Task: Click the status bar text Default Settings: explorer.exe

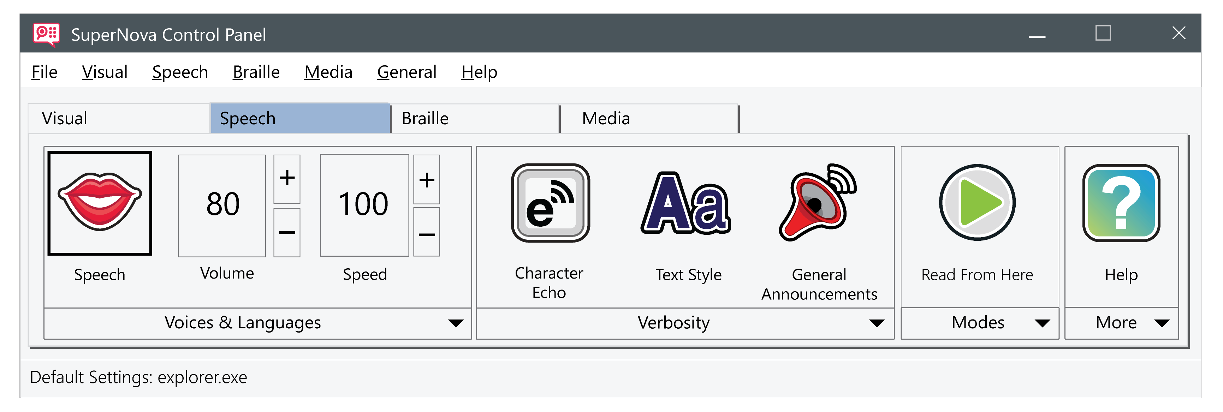Action: 138,377
